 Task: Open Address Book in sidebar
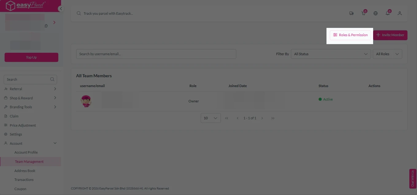click(x=25, y=171)
